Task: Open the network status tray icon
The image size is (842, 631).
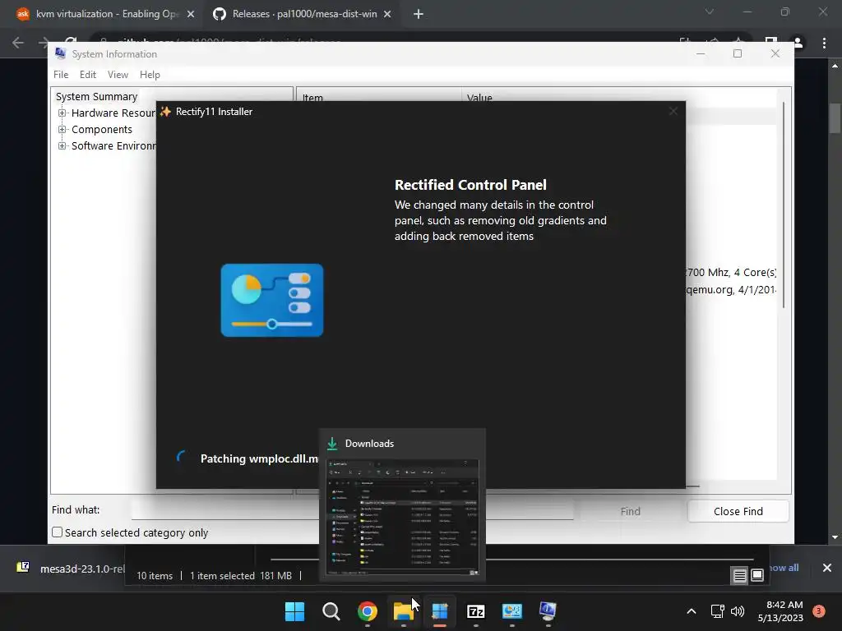Action: 717,611
